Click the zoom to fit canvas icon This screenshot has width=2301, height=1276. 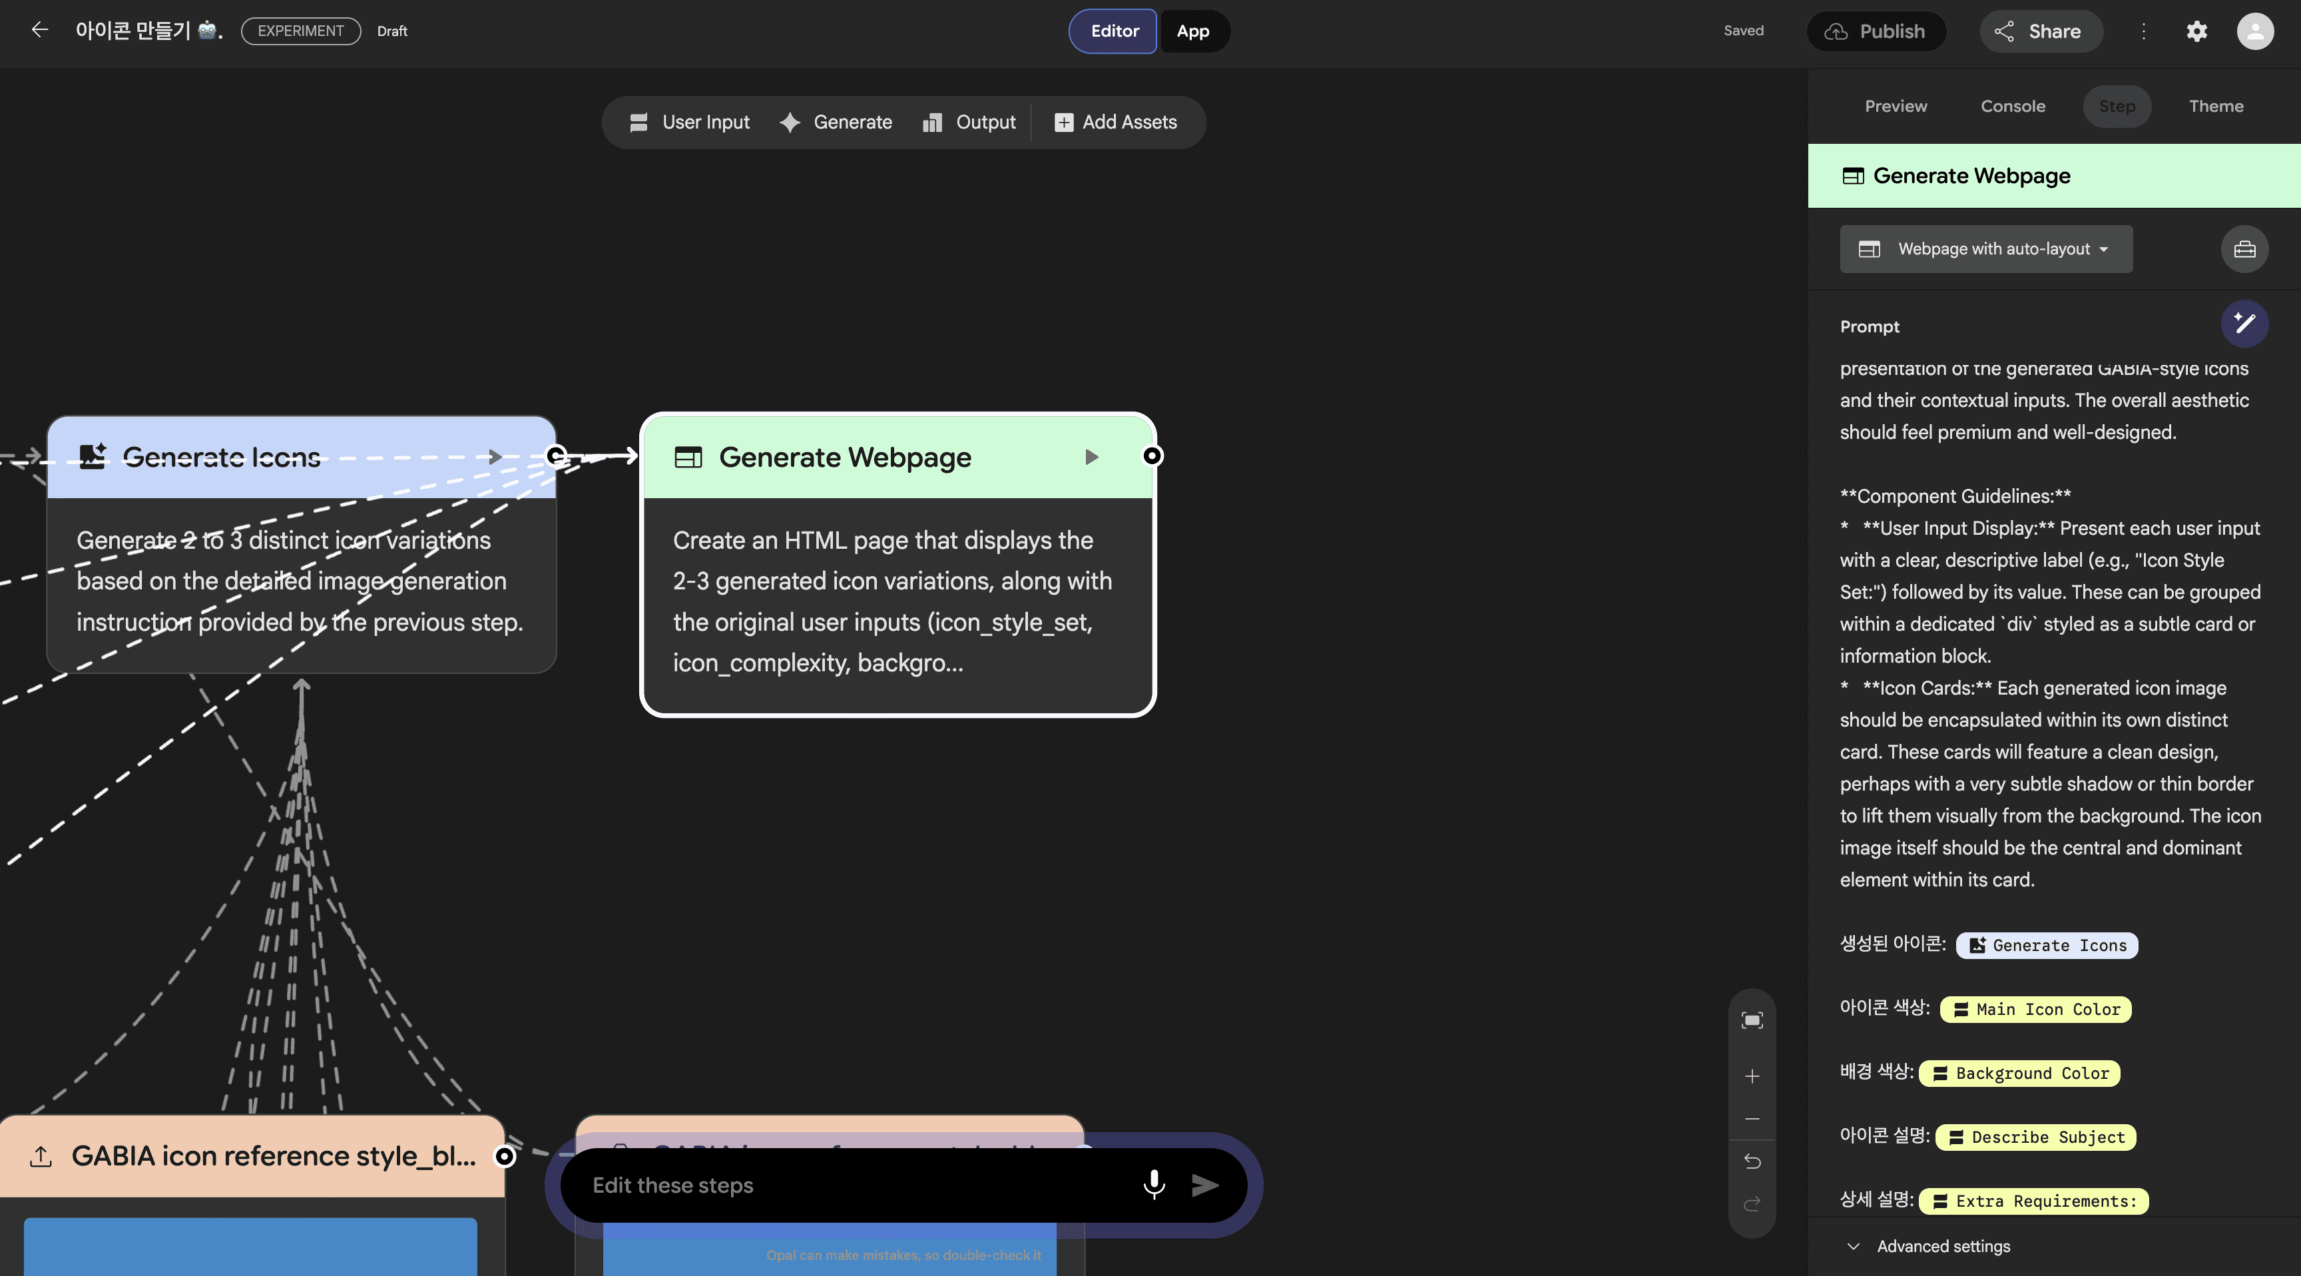click(1752, 1020)
